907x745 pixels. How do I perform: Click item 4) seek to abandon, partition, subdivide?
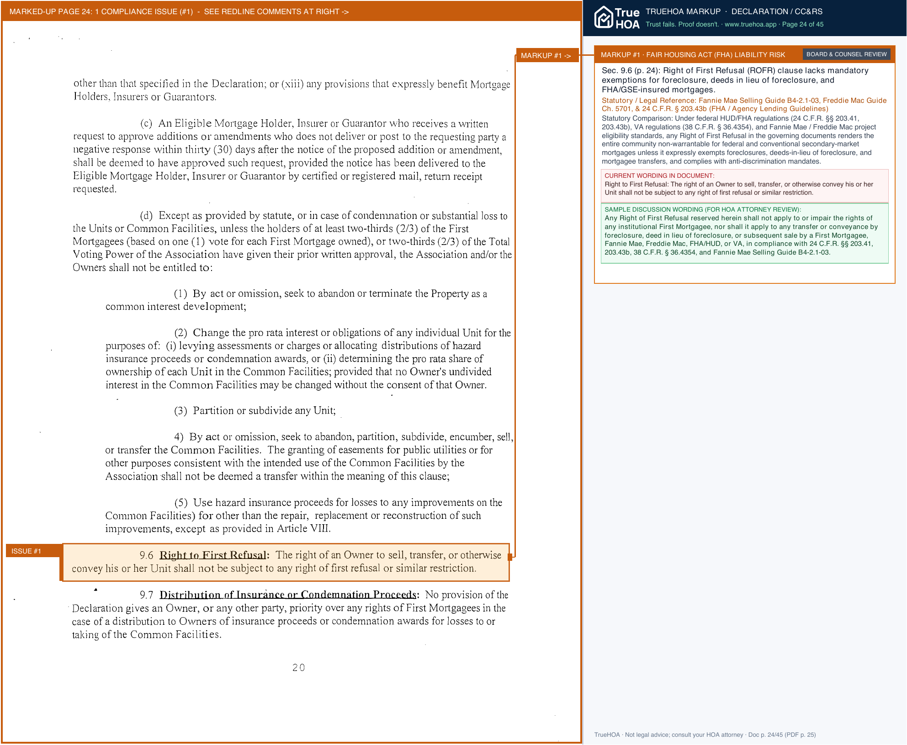[309, 456]
